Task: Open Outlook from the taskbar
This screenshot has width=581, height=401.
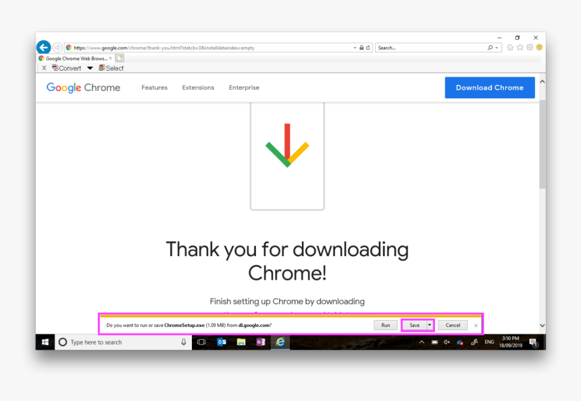Action: (x=222, y=342)
